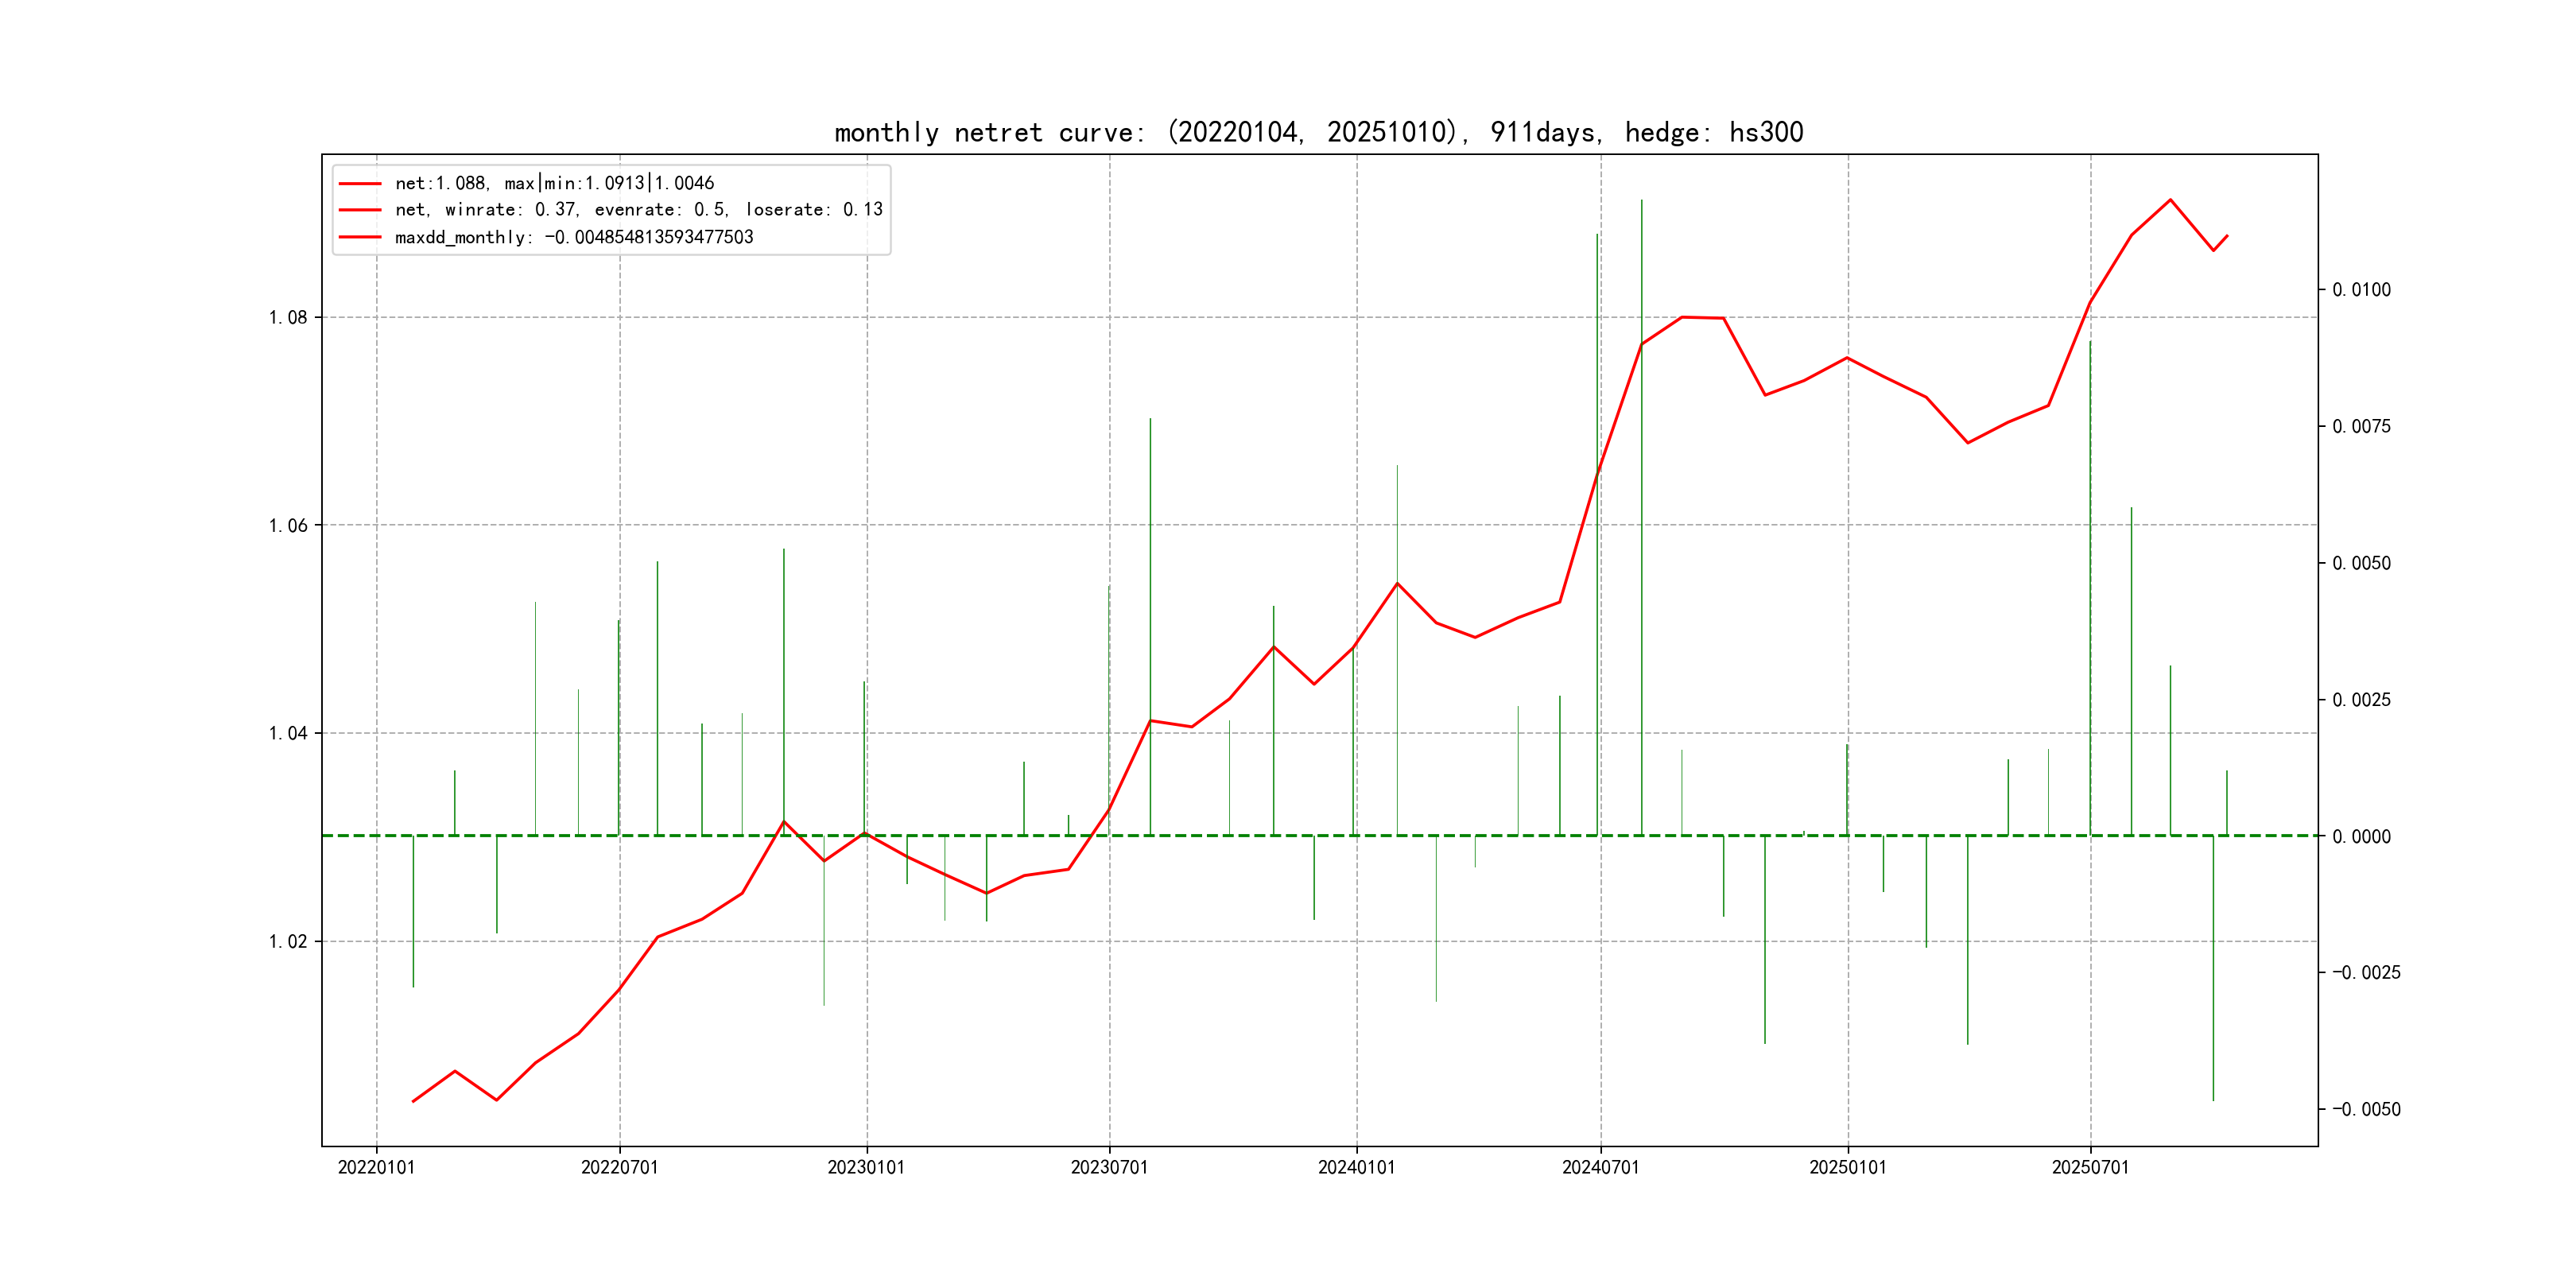Click x-axis tick label 20240701
This screenshot has width=2576, height=1288.
click(1600, 1167)
